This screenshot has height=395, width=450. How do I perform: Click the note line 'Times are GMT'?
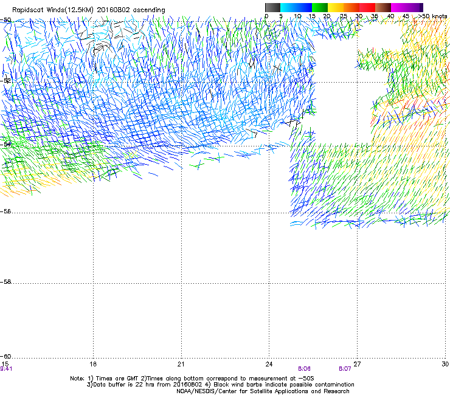117,379
